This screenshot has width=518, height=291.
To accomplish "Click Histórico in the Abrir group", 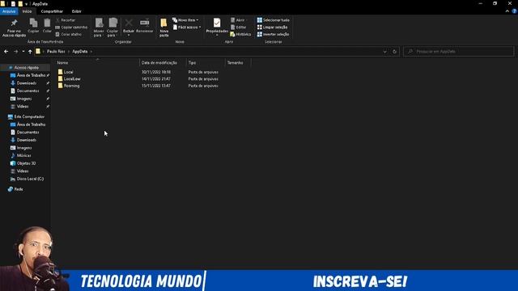I will click(240, 34).
